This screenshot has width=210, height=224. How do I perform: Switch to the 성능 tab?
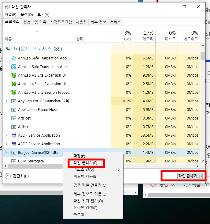coord(27,22)
